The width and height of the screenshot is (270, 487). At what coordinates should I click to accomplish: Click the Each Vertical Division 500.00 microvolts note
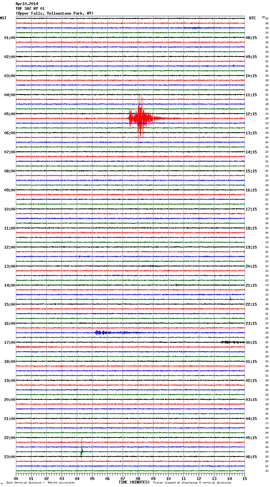[40, 483]
